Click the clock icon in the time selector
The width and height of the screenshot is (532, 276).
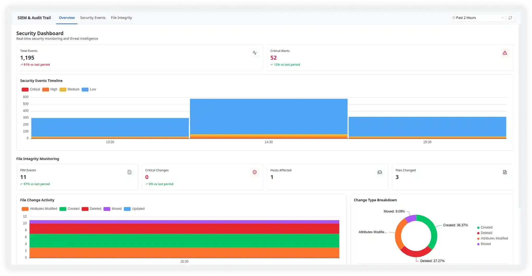454,18
